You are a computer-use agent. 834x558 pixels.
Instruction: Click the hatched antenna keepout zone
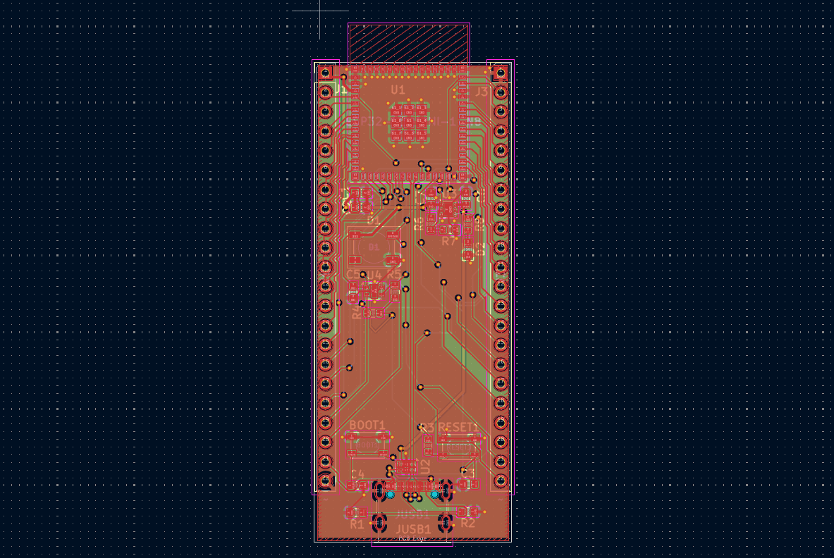(x=409, y=44)
